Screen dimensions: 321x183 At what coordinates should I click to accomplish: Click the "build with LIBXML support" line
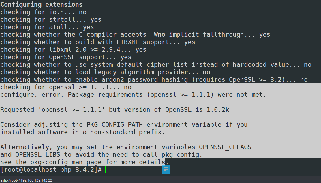tap(97, 42)
